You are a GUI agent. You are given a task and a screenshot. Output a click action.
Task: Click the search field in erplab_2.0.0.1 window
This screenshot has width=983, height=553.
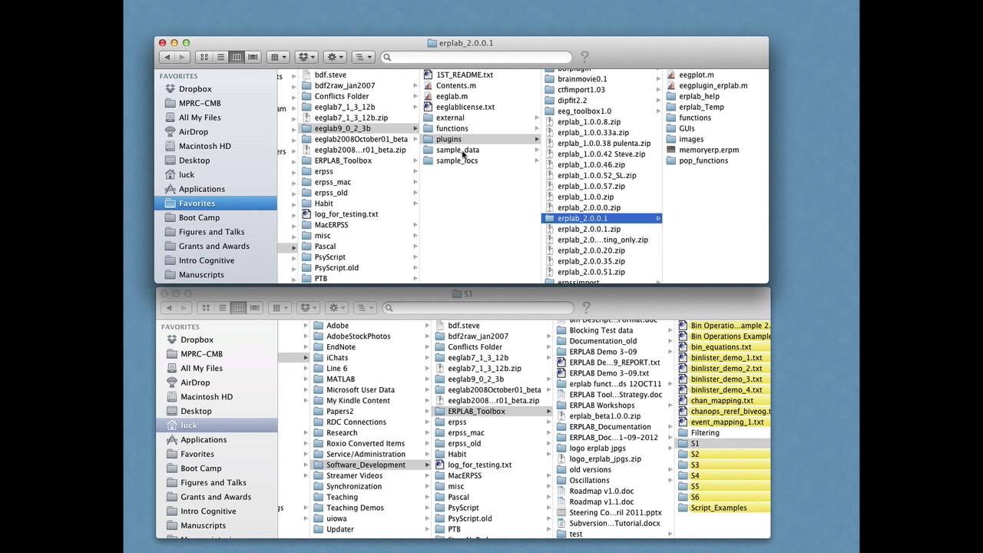coord(476,57)
